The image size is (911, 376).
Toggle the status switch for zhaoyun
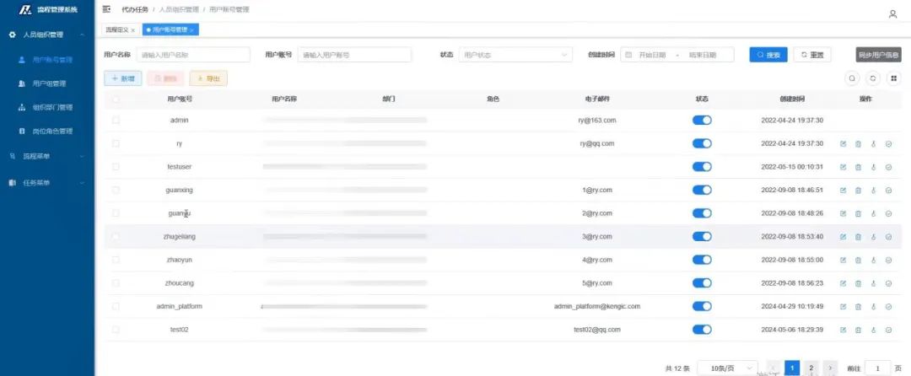point(702,260)
